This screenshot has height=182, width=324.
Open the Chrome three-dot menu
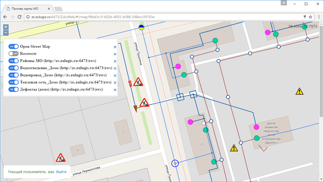[x=319, y=17]
